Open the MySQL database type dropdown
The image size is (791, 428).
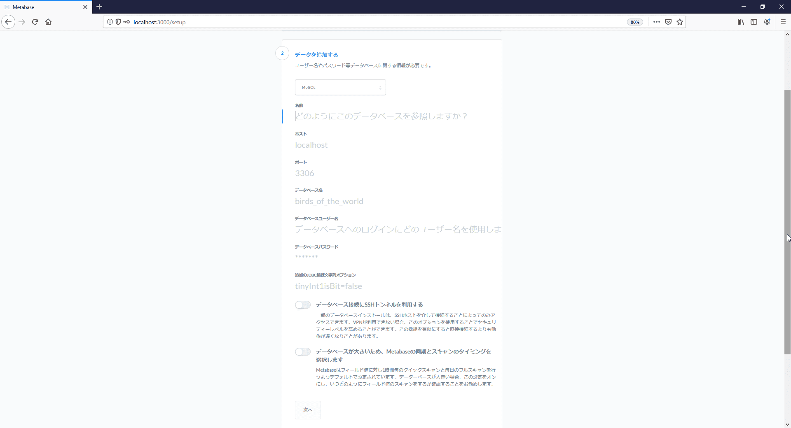[x=340, y=87]
